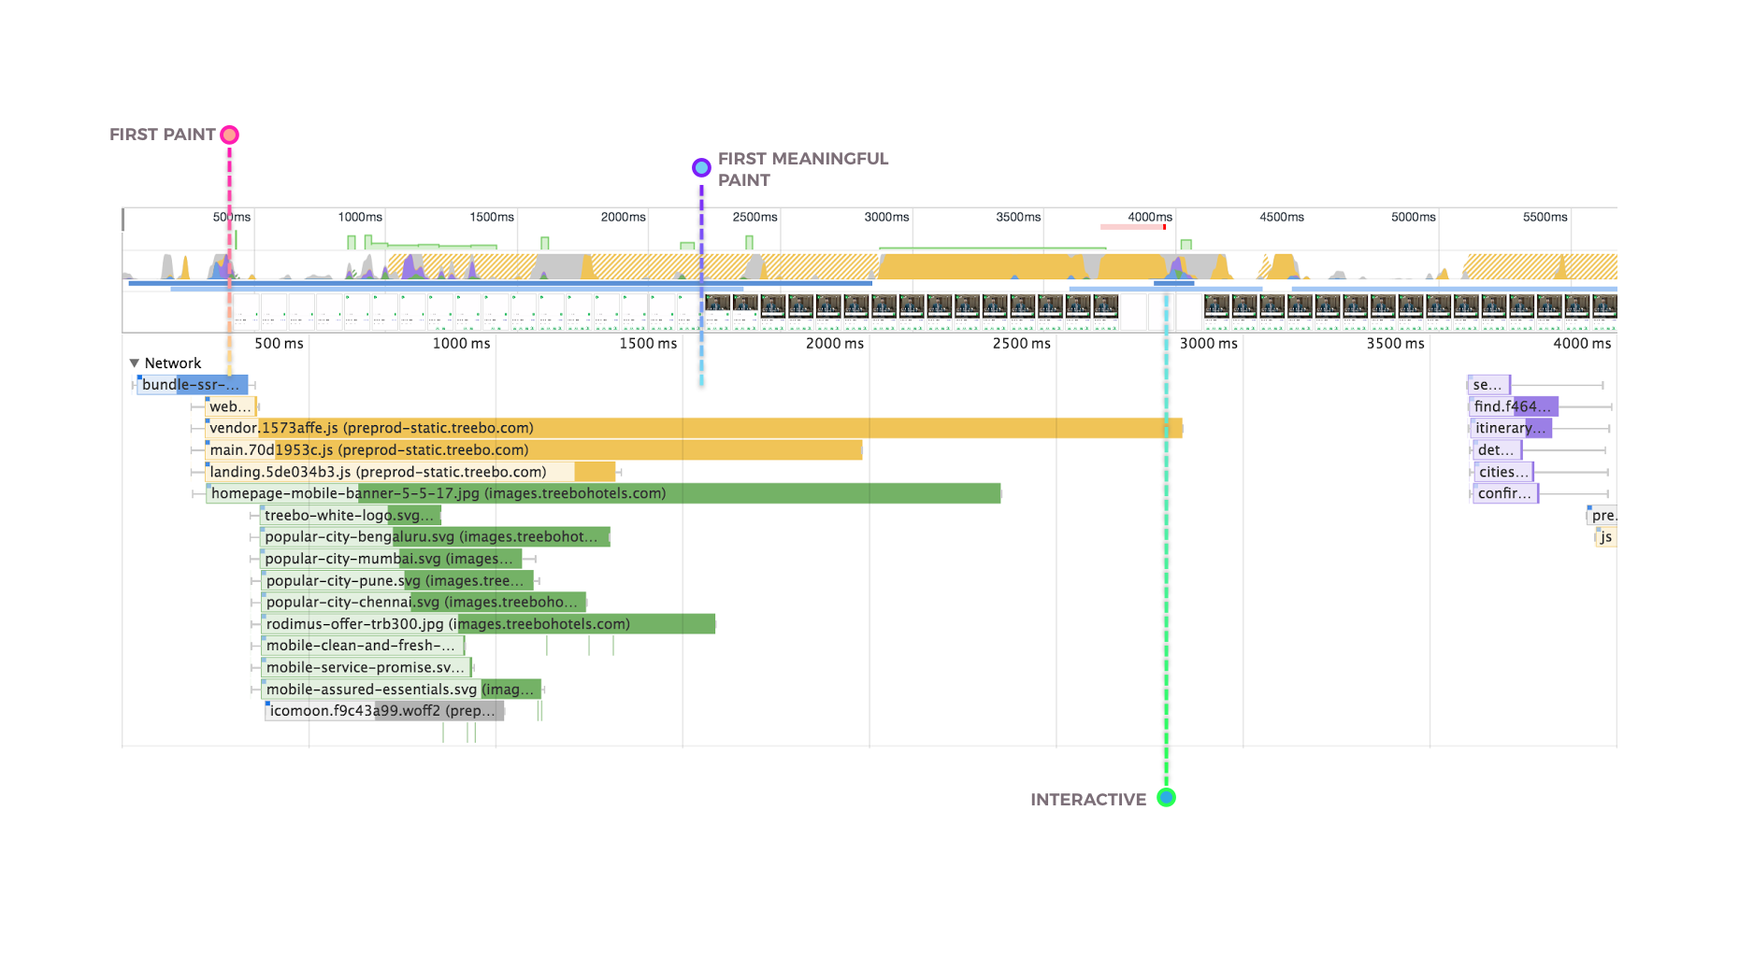Screen dimensions: 1739x953
Task: Select popular-city-mumbai.svg request
Action: [390, 559]
